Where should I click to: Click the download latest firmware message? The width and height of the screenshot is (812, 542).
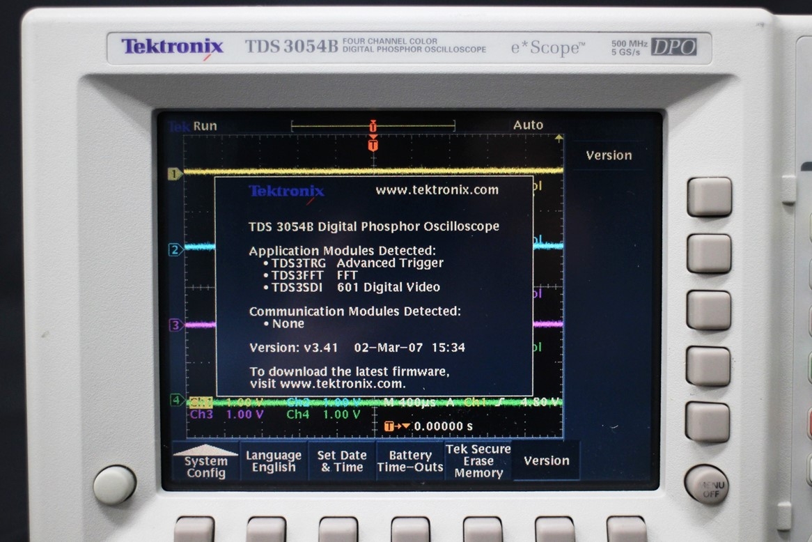[350, 378]
